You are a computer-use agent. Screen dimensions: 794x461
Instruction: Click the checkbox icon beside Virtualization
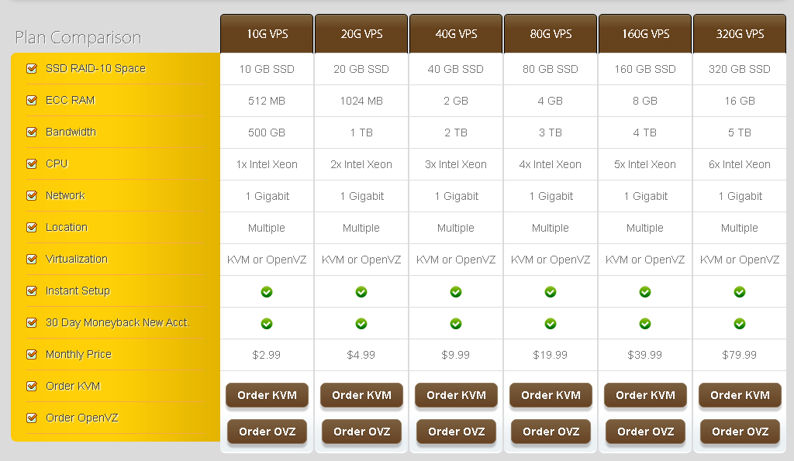[x=31, y=259]
